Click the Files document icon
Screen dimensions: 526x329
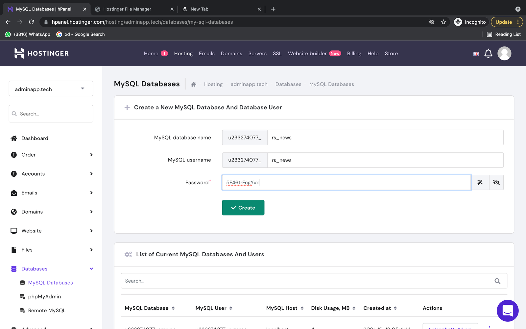click(14, 250)
